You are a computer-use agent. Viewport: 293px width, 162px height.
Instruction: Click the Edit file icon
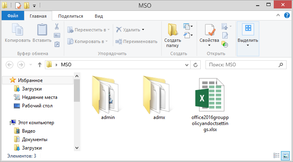[x=225, y=35]
